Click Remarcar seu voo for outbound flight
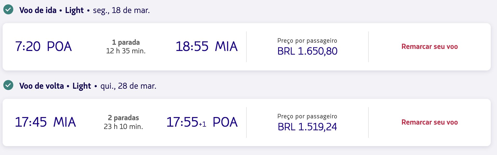This screenshot has width=497, height=155. 429,47
